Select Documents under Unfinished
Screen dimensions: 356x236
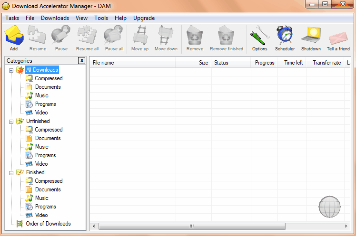tap(48, 138)
